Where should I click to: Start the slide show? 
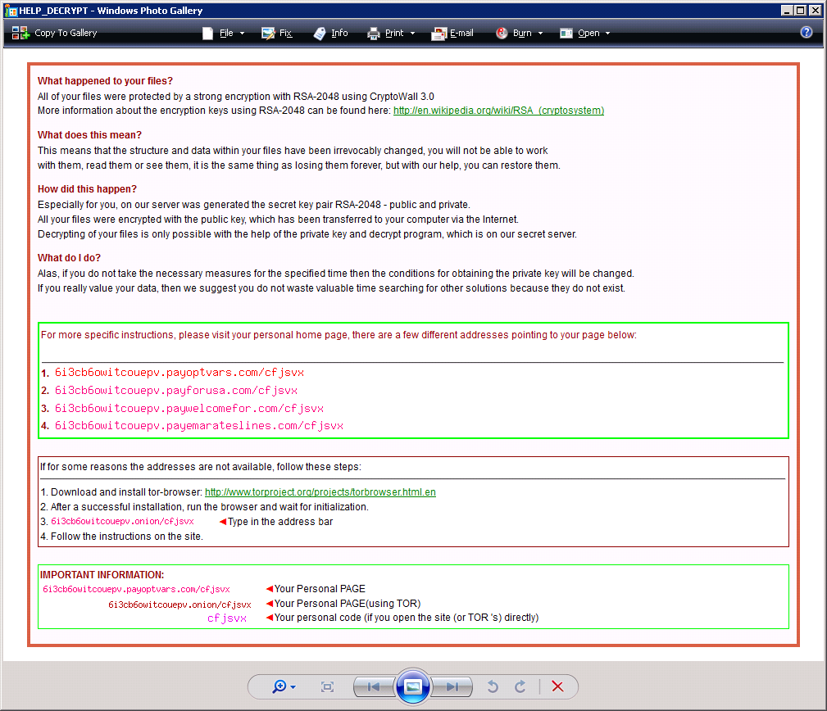click(x=412, y=686)
